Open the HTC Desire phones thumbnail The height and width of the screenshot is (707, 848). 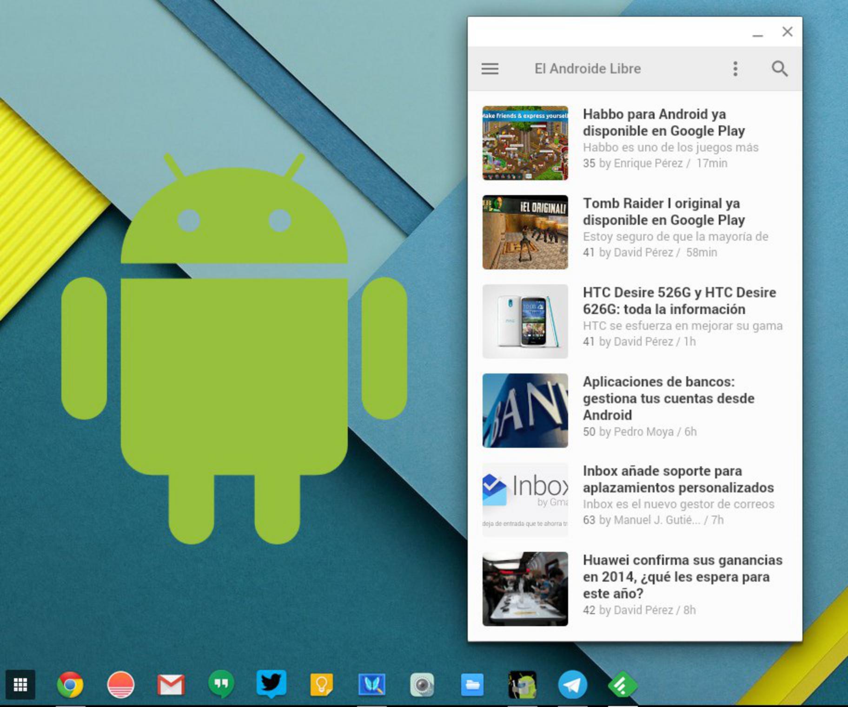(x=525, y=321)
